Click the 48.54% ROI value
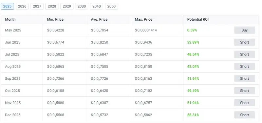The width and height of the screenshot is (262, 123). (193, 54)
